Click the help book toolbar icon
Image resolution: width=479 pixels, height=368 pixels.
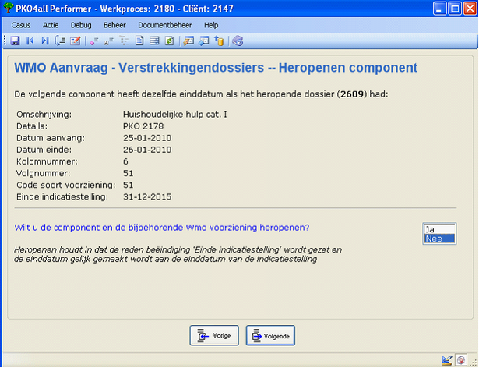point(238,41)
